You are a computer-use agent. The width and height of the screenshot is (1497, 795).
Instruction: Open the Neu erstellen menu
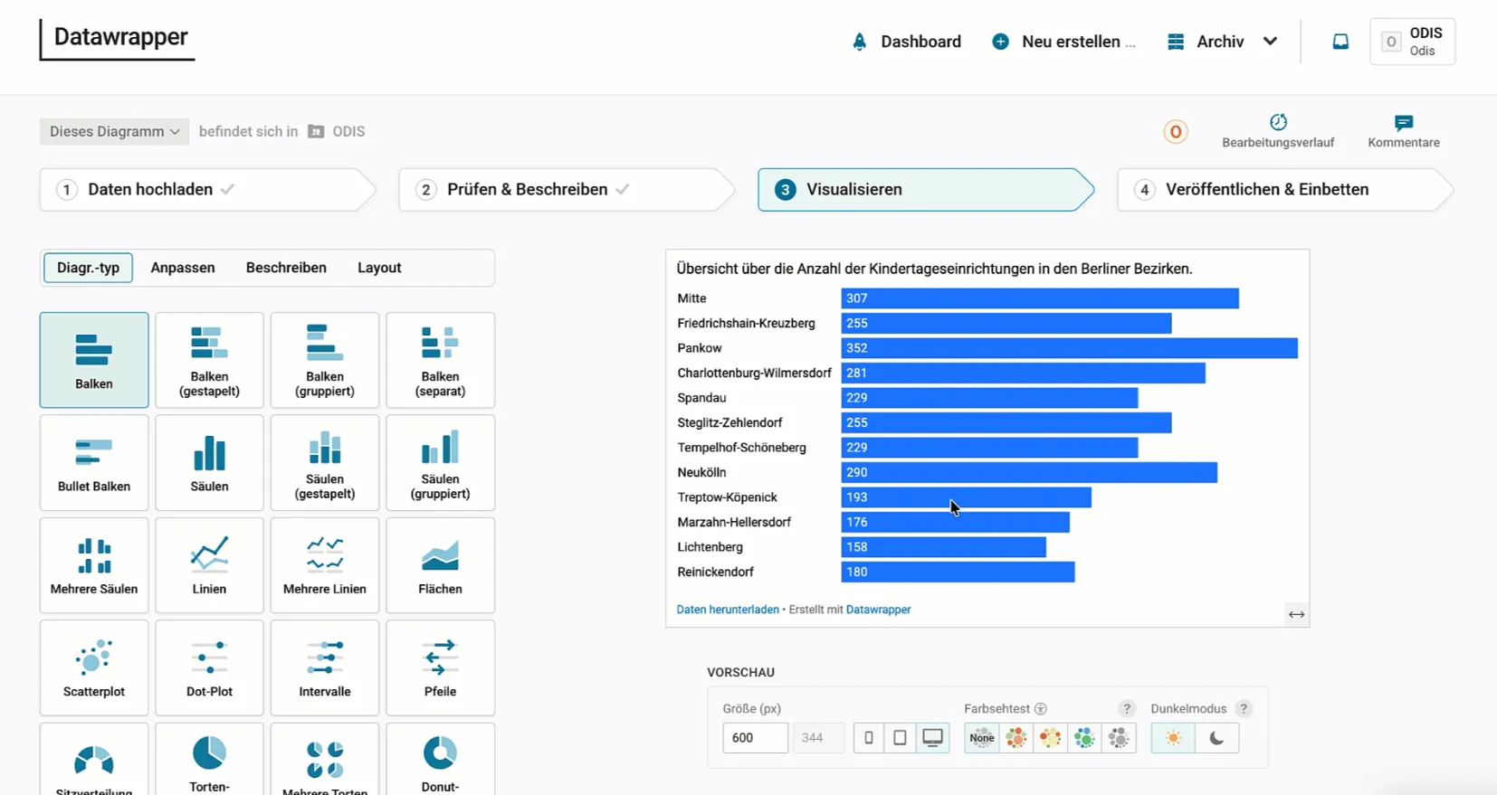[1063, 42]
